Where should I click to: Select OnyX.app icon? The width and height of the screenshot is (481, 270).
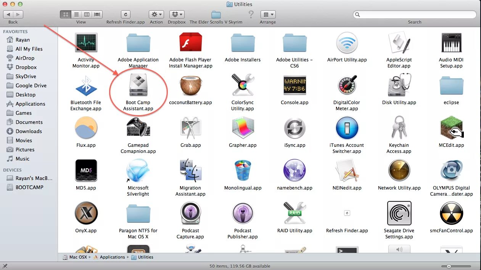(x=86, y=214)
